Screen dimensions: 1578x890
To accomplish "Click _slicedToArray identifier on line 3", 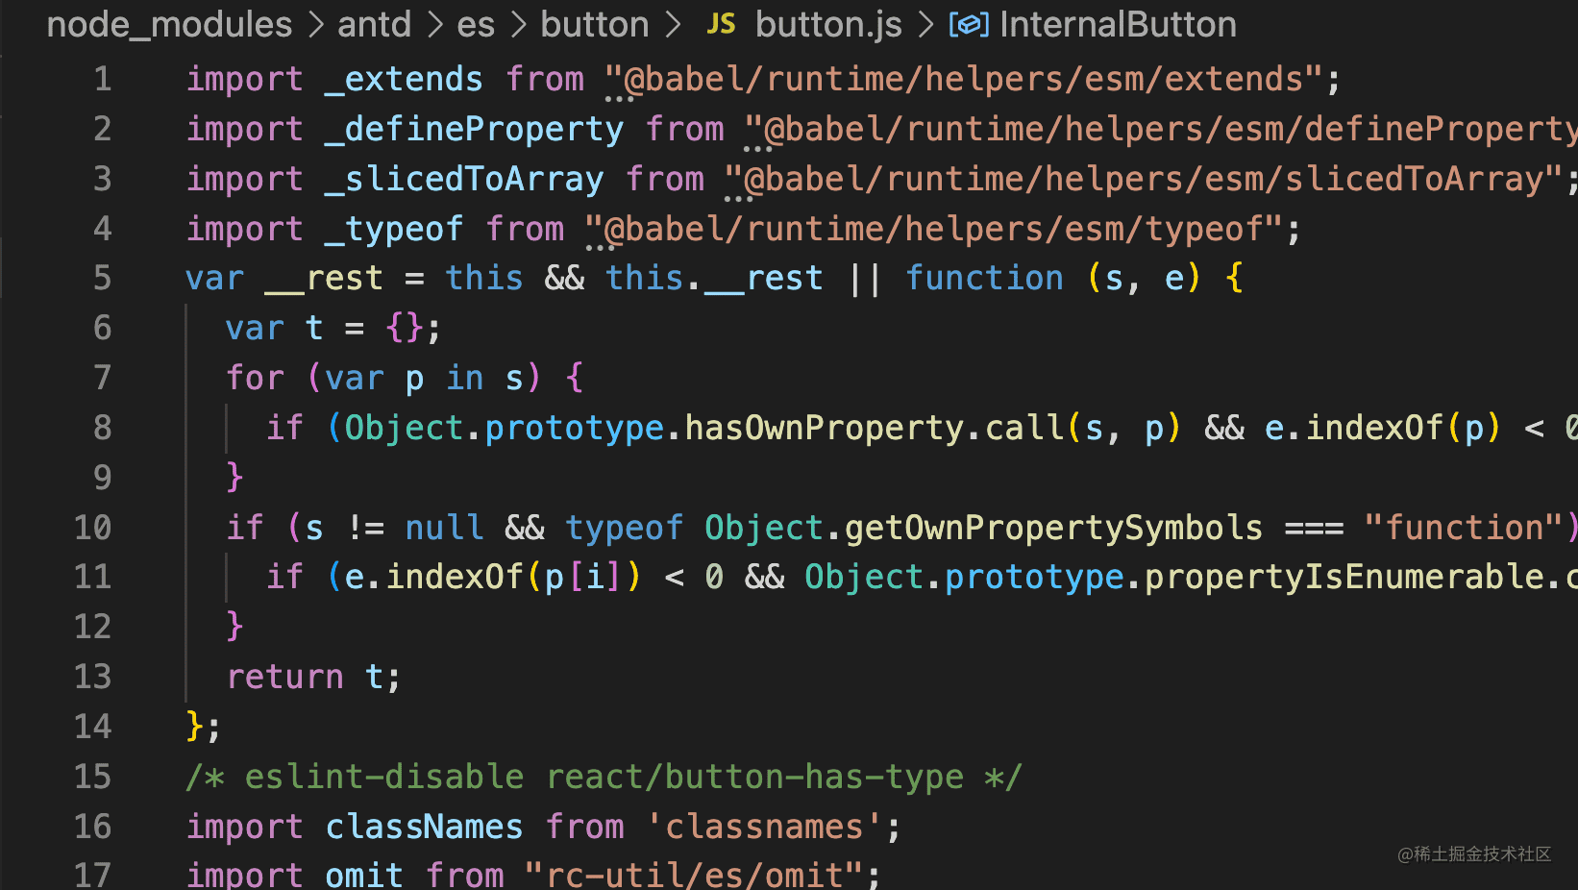I will [464, 179].
